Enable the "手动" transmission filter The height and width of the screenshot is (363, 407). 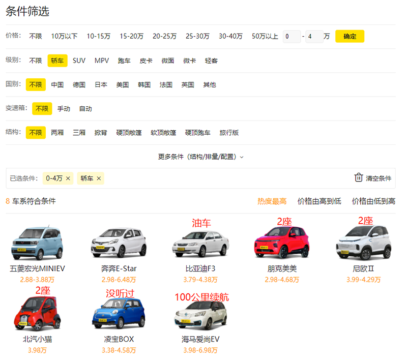coord(64,108)
